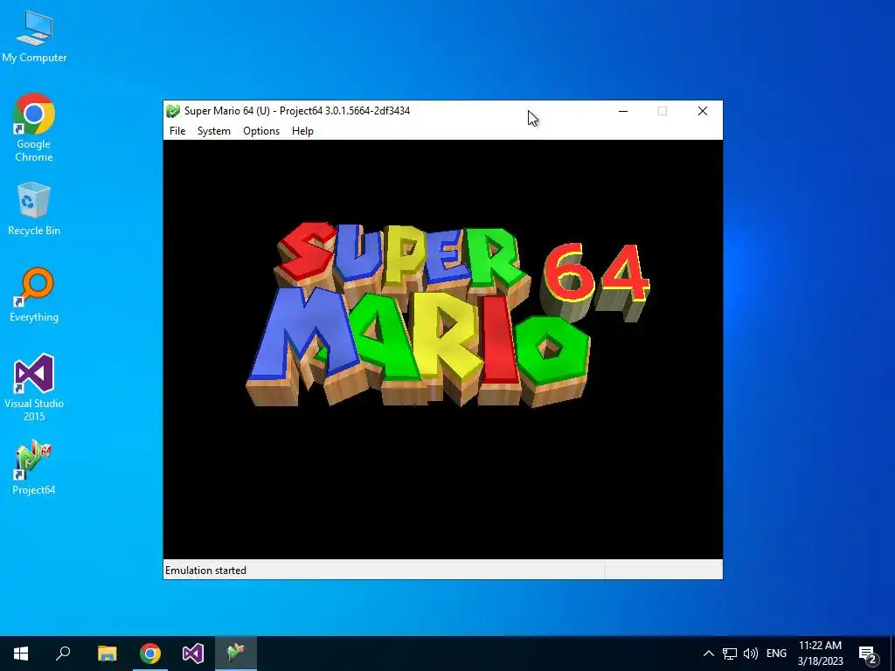Open File Explorer from the taskbar
Viewport: 895px width, 671px height.
click(x=107, y=654)
